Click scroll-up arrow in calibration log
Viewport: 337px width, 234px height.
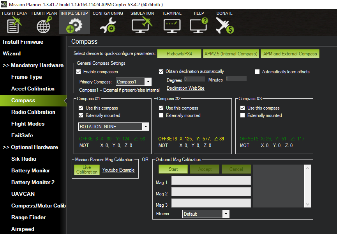(307, 168)
